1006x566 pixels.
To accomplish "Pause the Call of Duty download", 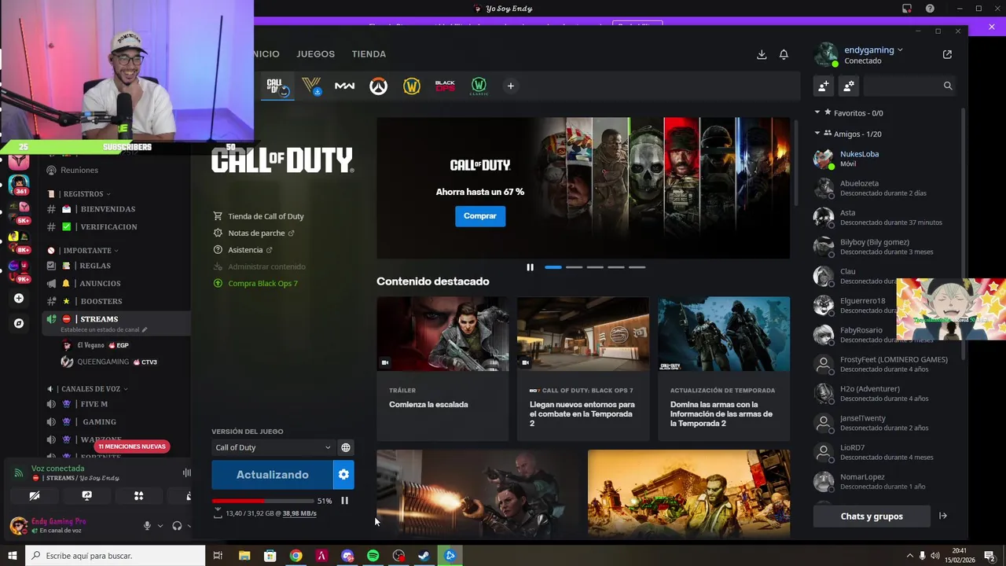I will pyautogui.click(x=344, y=501).
